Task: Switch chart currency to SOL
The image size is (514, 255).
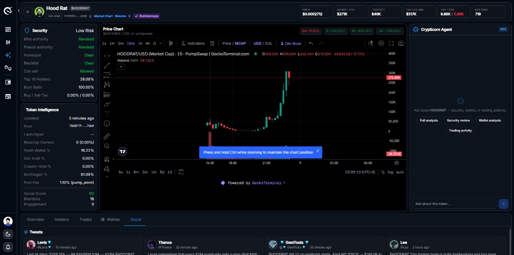Action: coord(269,43)
